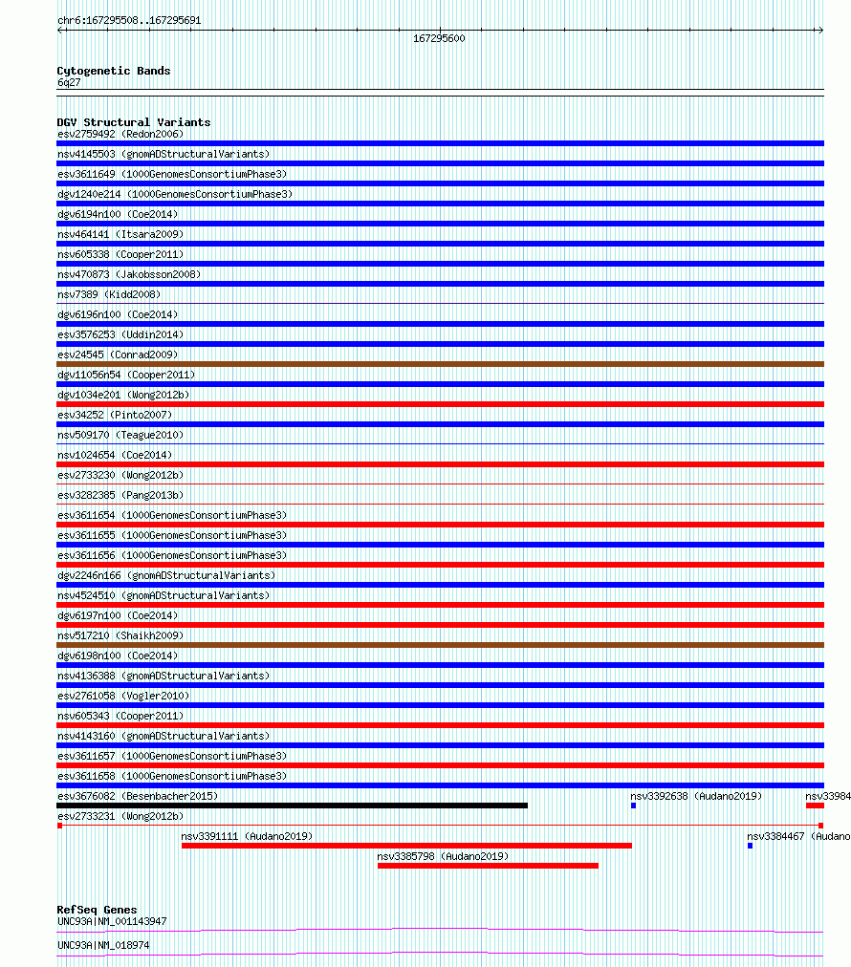This screenshot has height=967, width=851.
Task: Click dgv6197n100 (Coe2014) label
Action: (x=118, y=614)
